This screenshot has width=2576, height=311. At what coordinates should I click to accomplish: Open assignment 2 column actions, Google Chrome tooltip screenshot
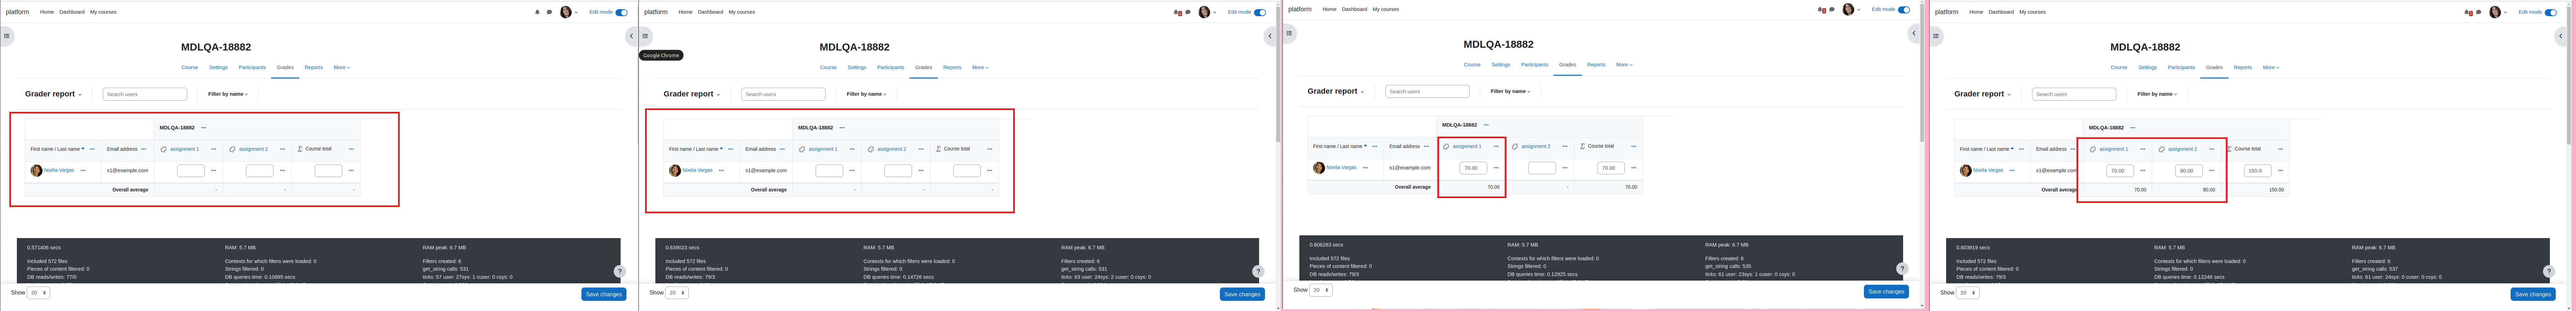(x=921, y=149)
